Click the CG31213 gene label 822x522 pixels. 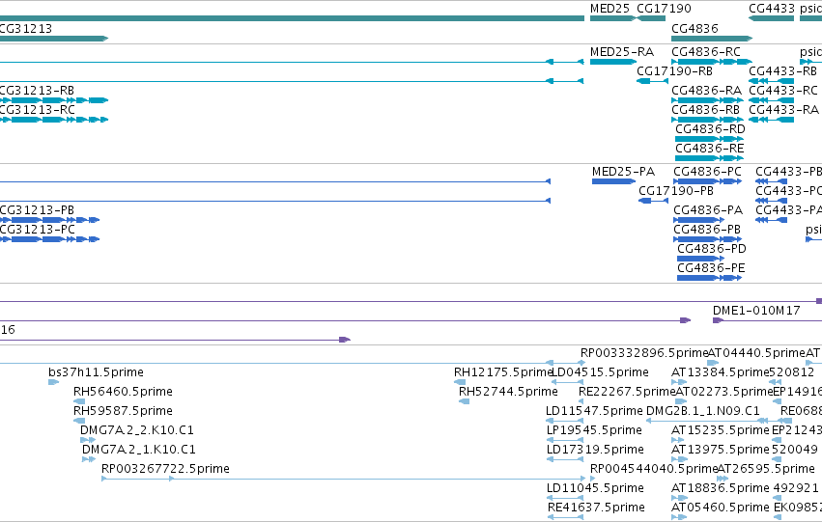tap(25, 28)
